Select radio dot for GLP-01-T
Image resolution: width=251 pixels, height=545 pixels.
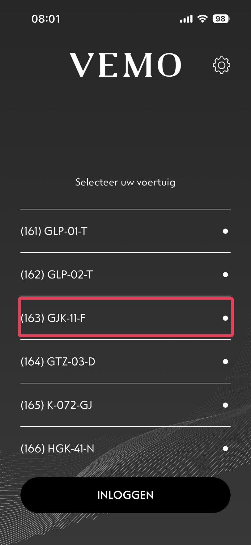pyautogui.click(x=225, y=231)
